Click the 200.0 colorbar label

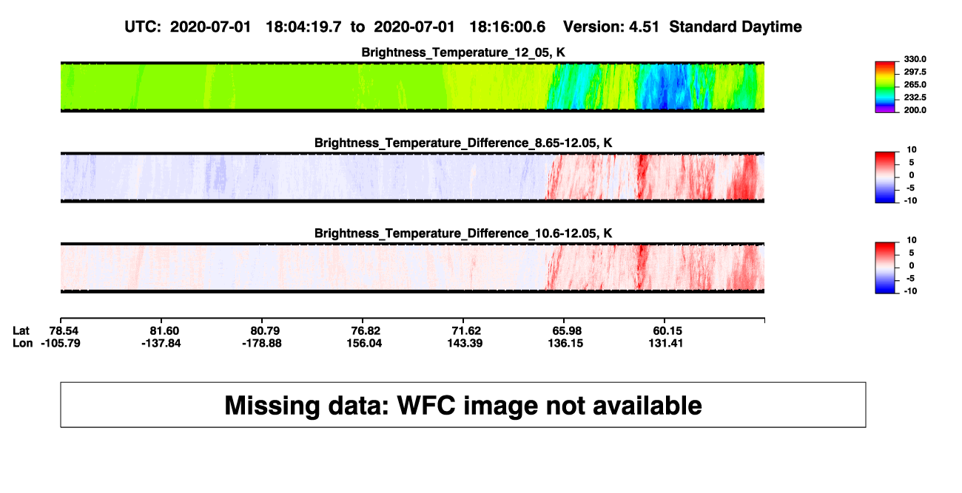915,110
